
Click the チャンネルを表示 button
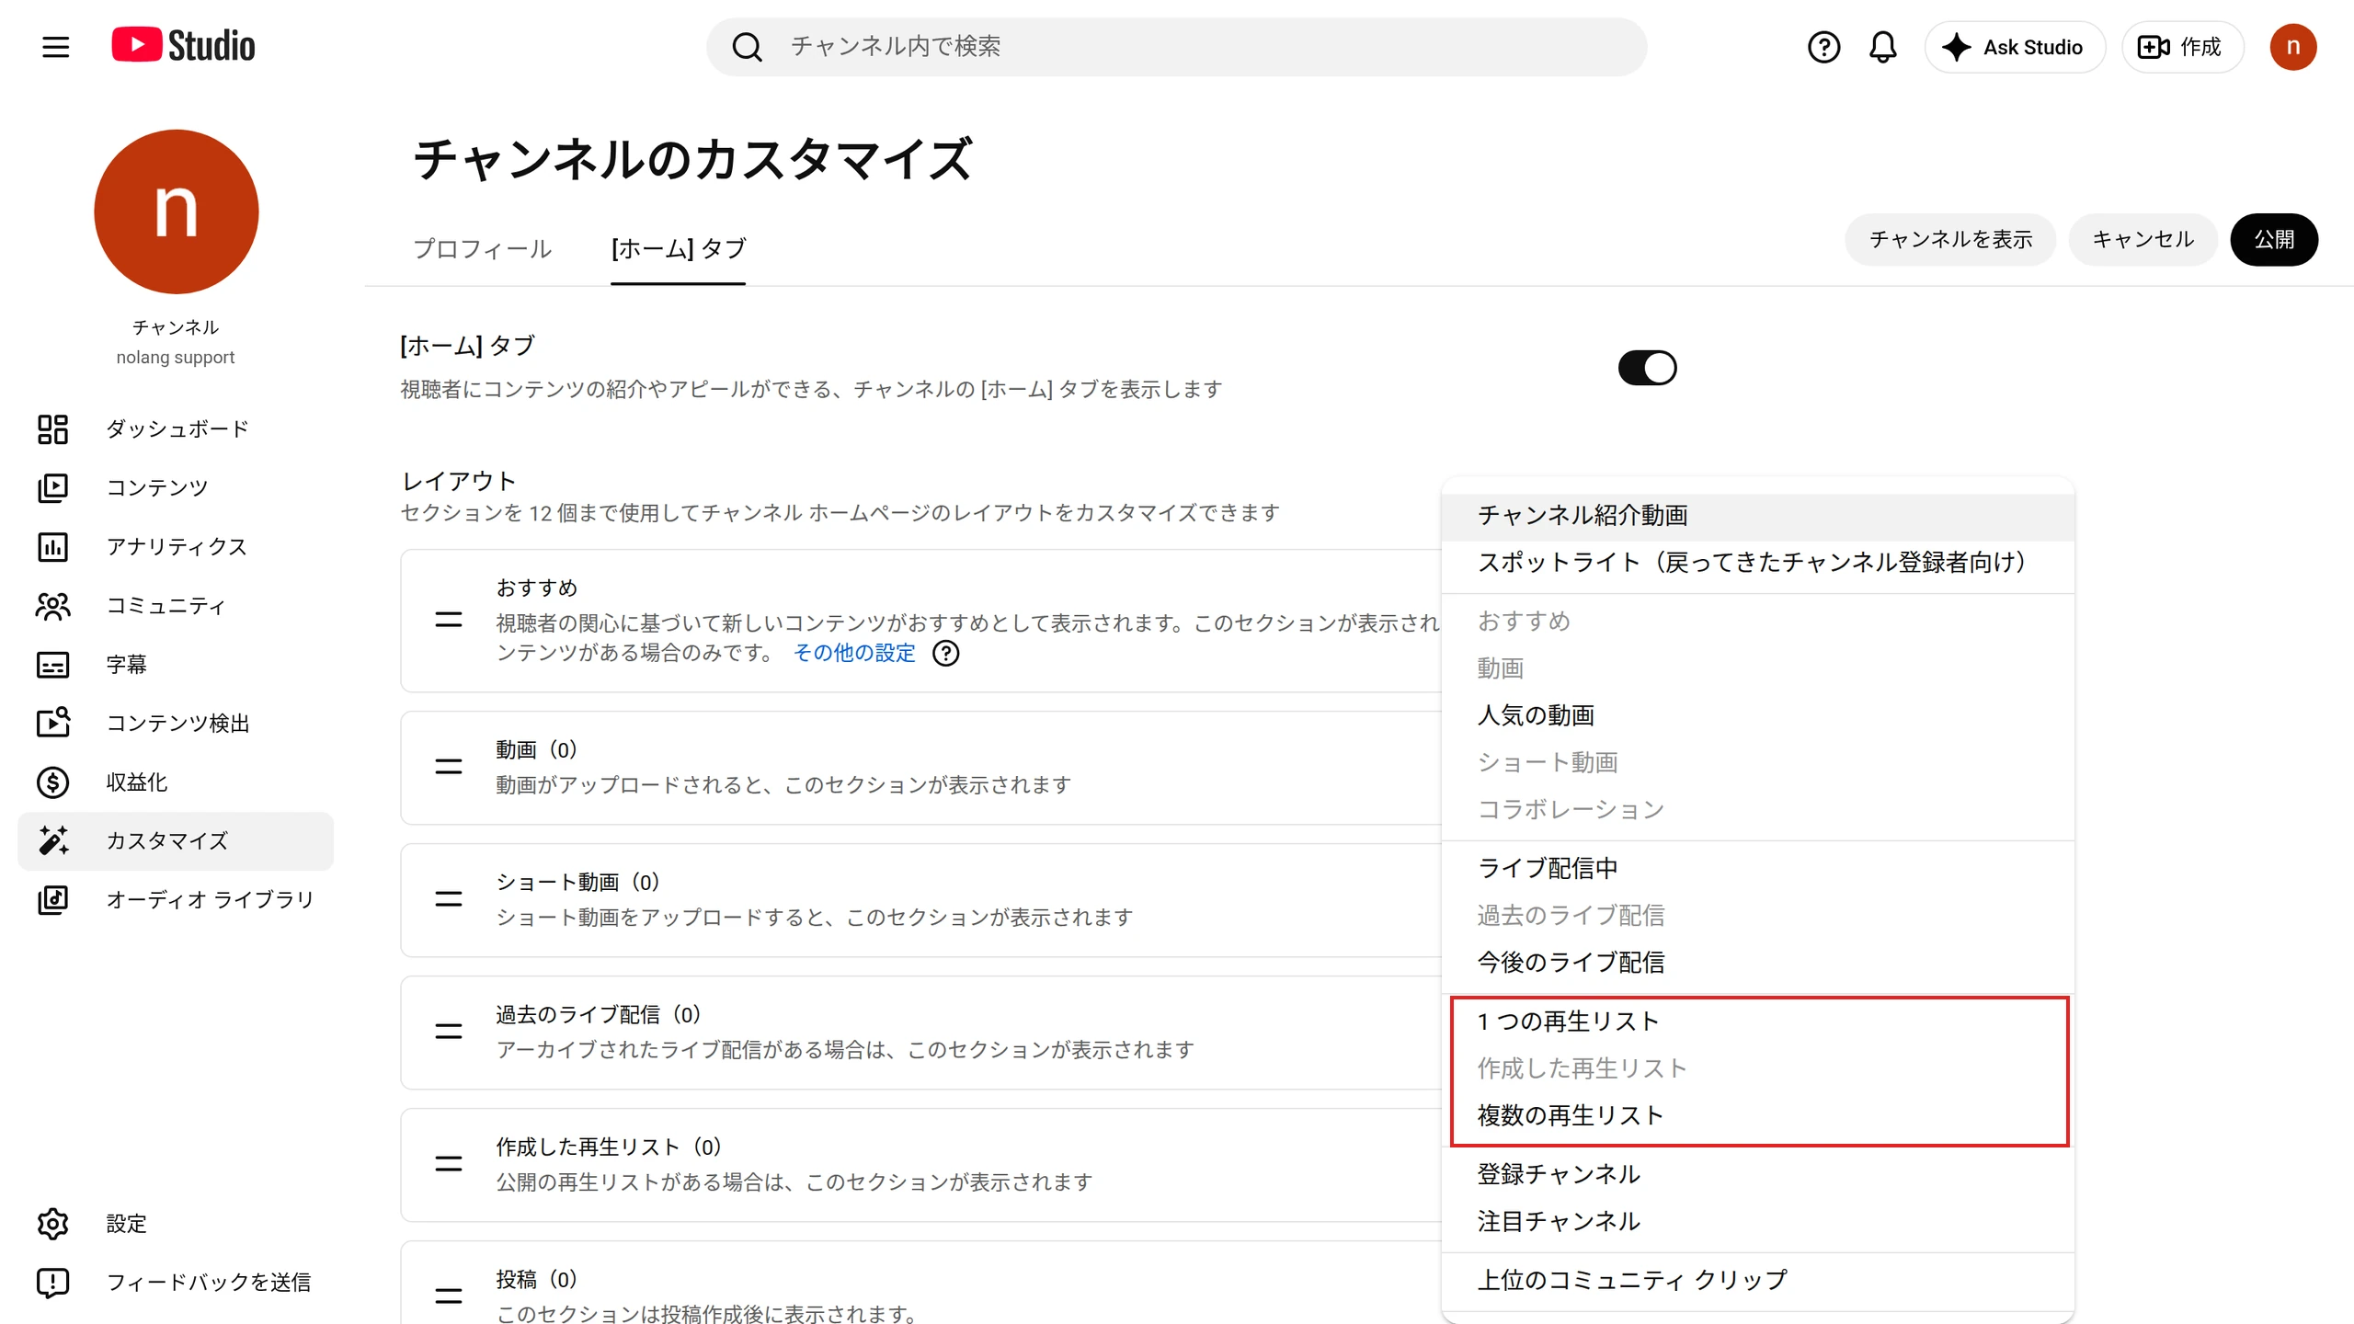coord(1950,240)
